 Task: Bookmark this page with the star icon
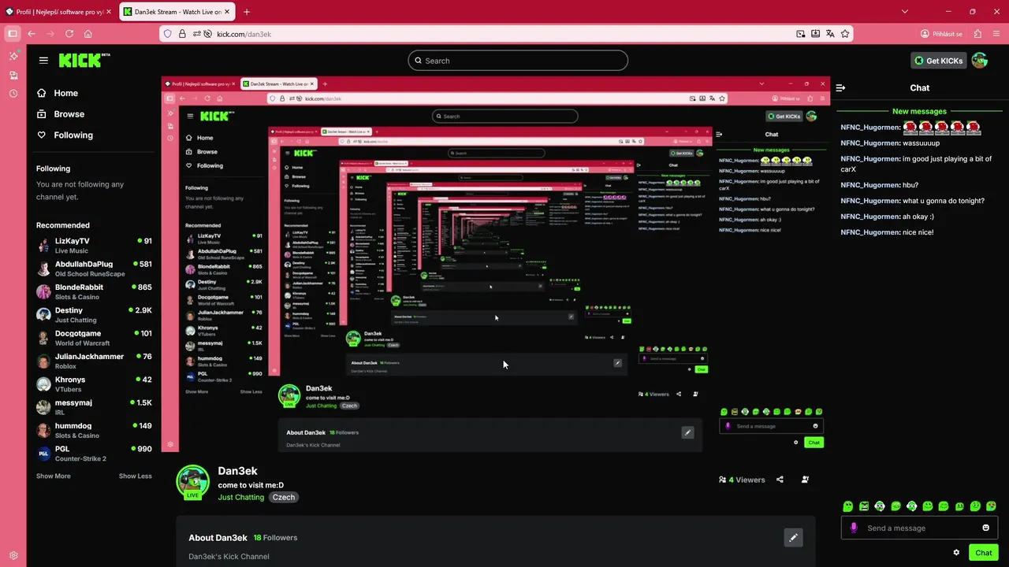pos(845,34)
